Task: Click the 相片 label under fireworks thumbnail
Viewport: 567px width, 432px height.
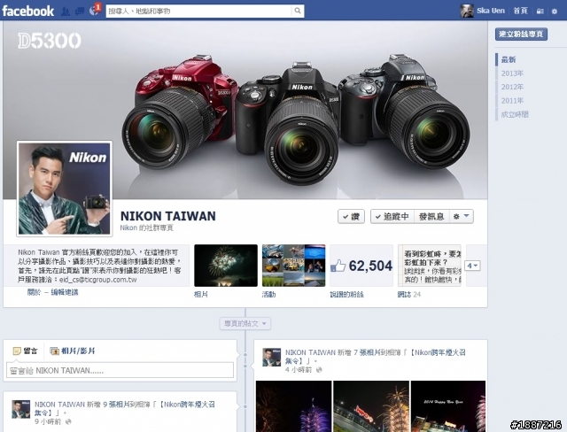Action: point(201,295)
